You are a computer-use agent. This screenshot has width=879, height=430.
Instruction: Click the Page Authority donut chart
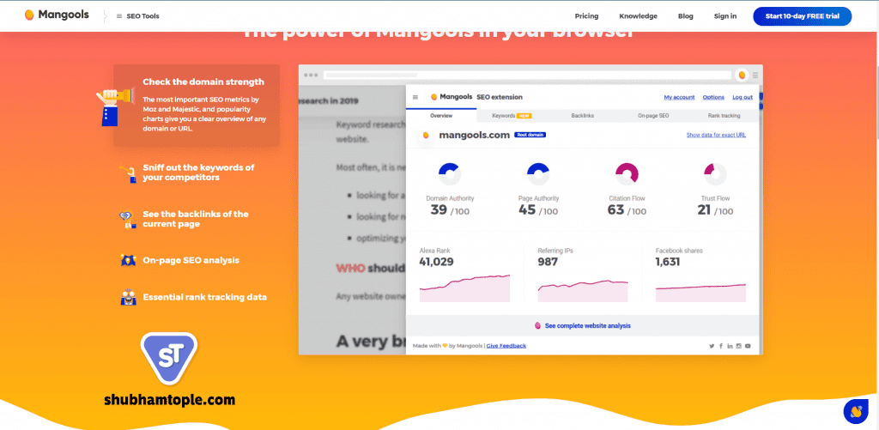pos(538,173)
